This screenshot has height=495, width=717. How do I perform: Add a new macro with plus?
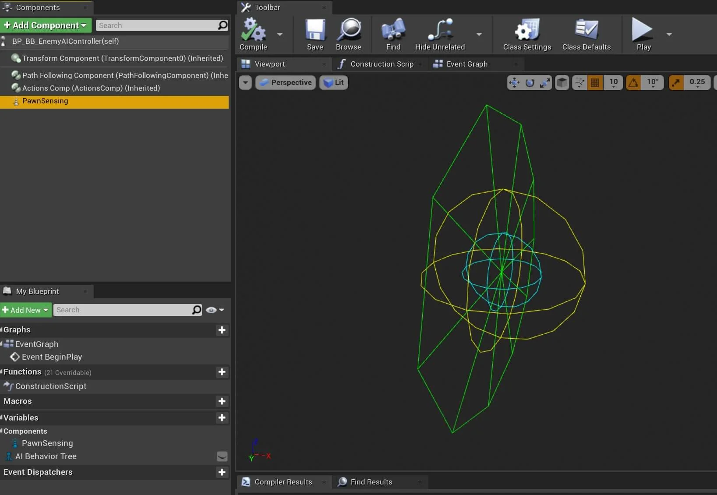pos(222,401)
